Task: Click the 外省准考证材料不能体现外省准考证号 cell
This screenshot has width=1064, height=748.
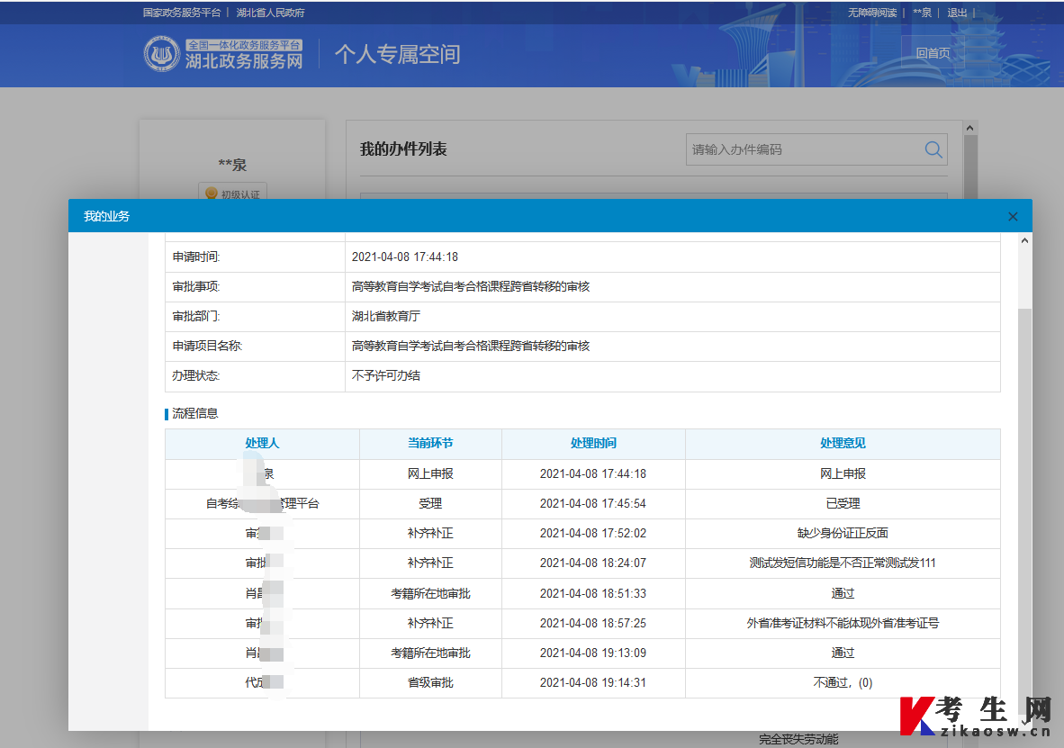Action: pyautogui.click(x=843, y=623)
